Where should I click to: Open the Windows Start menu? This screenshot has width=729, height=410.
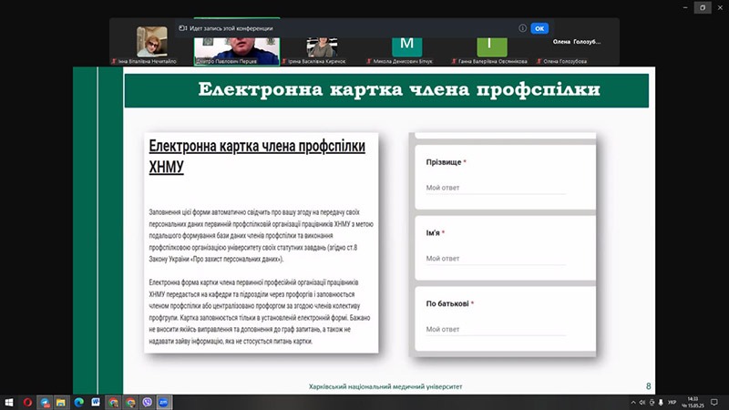9,401
